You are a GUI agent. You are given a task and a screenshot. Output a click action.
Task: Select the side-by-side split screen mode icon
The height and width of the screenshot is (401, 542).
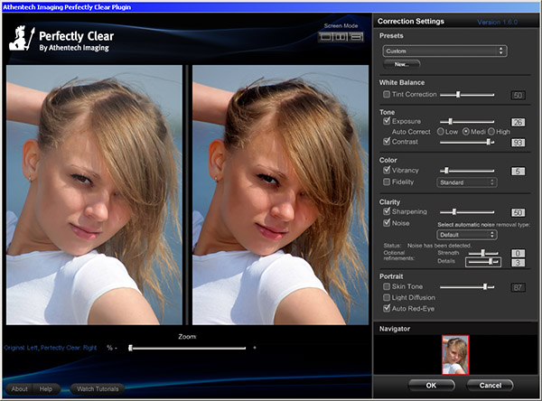[x=341, y=37]
